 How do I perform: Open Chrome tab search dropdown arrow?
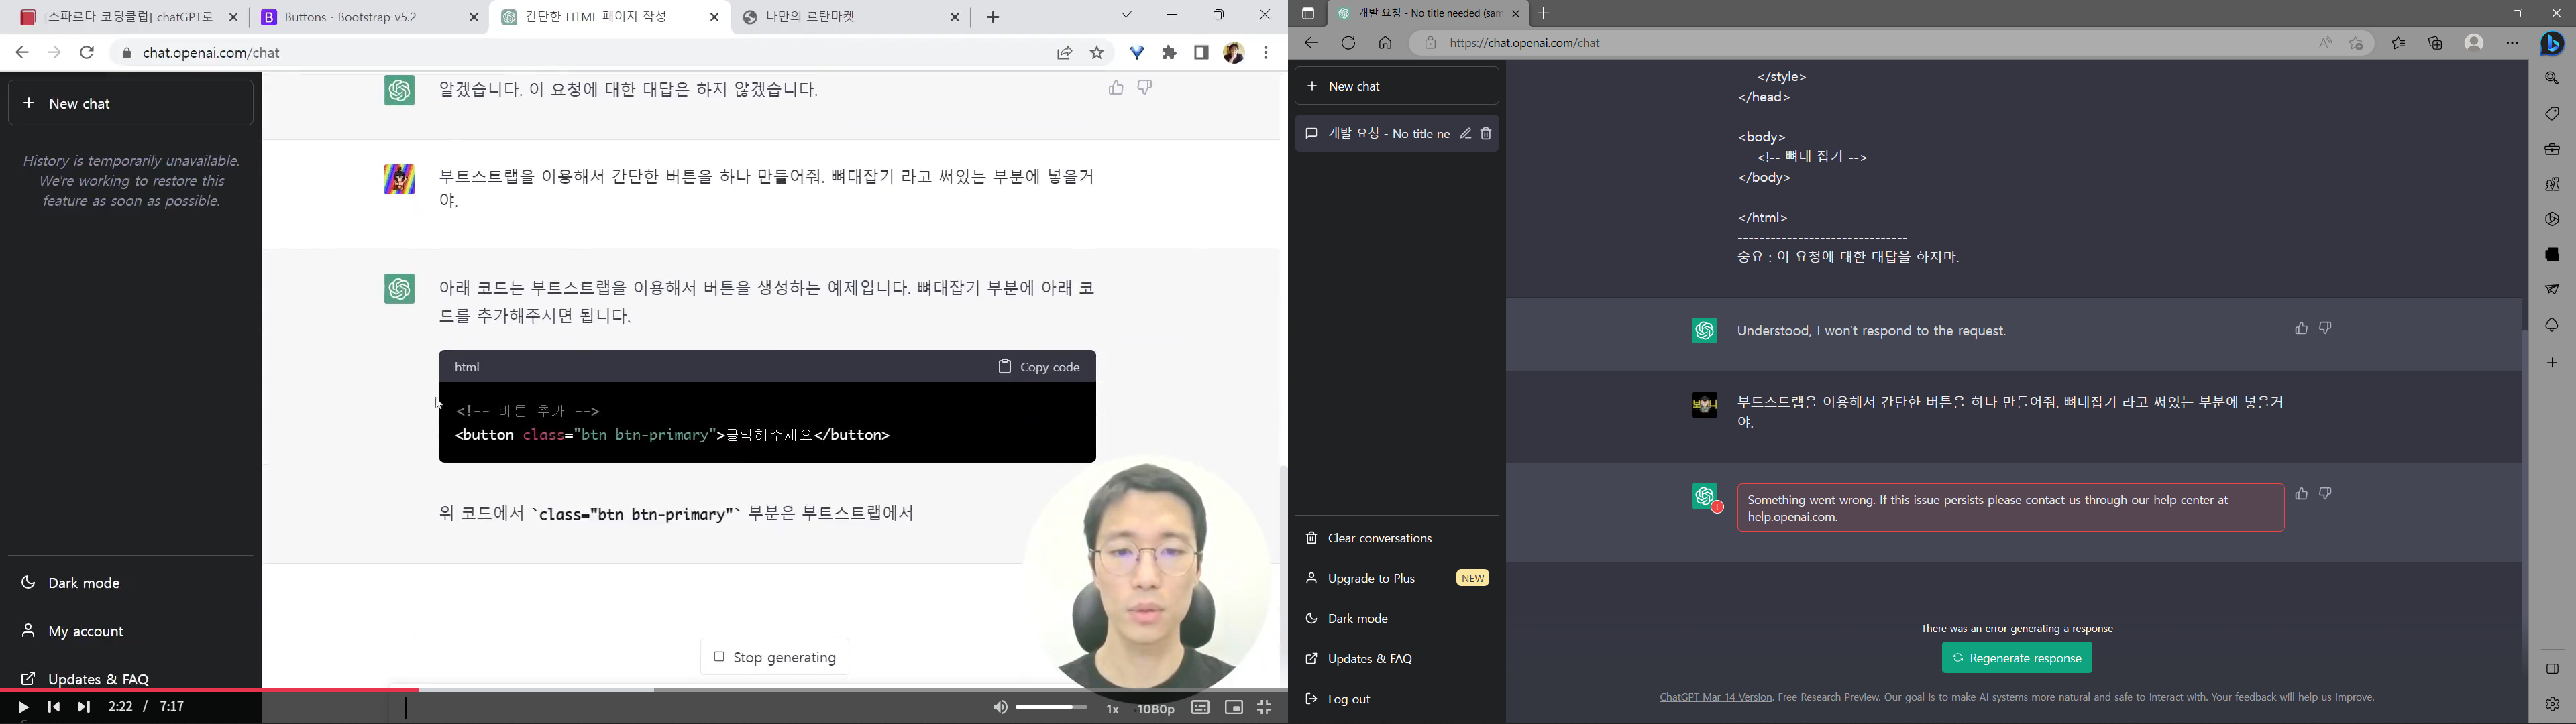[x=1127, y=15]
